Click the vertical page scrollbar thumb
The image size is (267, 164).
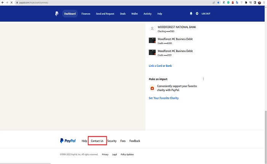click(x=265, y=137)
